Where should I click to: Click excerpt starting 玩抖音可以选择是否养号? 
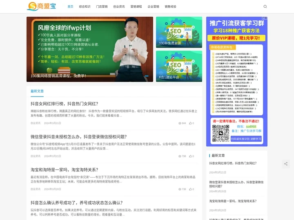click(x=114, y=212)
